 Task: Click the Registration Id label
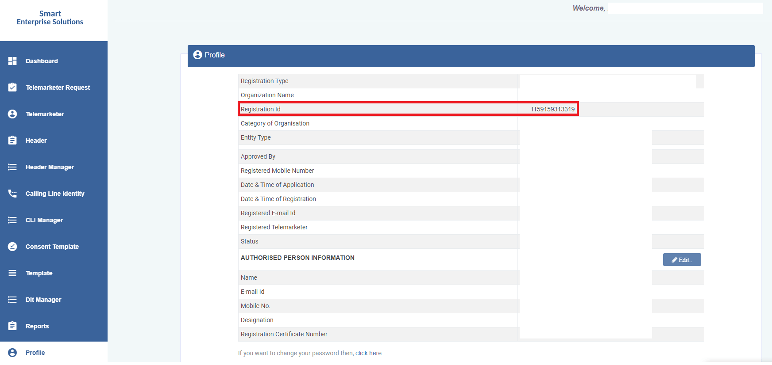tap(261, 109)
